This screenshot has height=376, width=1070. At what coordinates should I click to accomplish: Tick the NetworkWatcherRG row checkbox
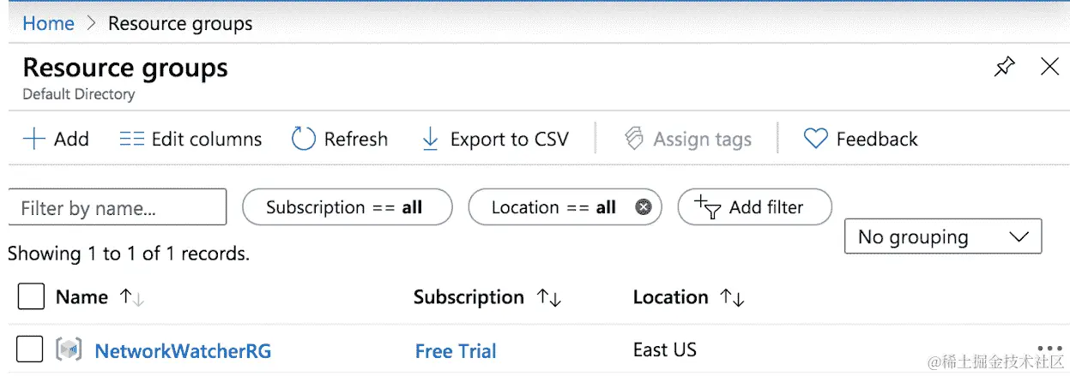pyautogui.click(x=30, y=349)
